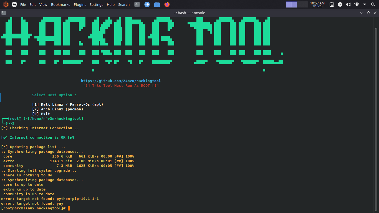Open the volume speaker tray icon
The image size is (379, 213).
(348, 4)
